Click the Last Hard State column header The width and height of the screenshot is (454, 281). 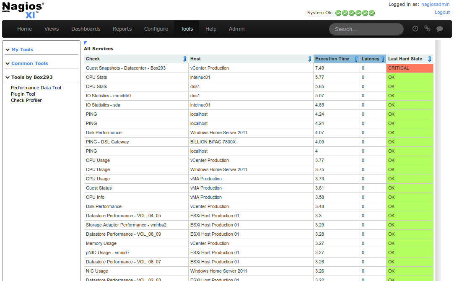tap(410, 59)
